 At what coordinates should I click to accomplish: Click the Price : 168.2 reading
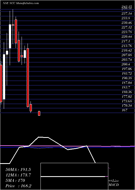point(19,186)
